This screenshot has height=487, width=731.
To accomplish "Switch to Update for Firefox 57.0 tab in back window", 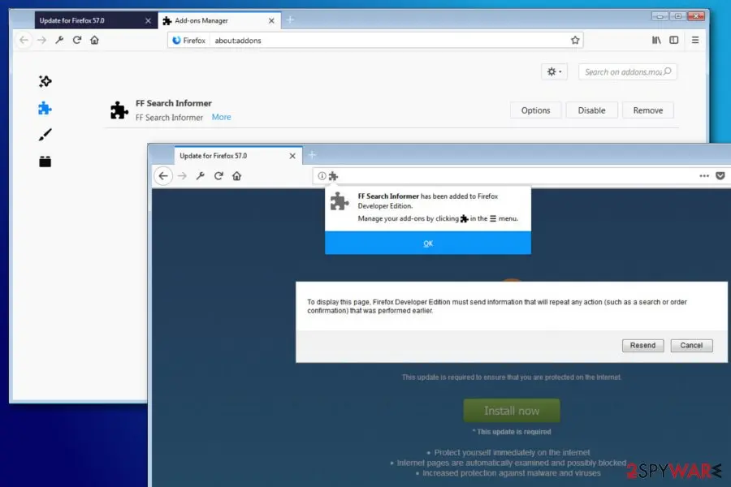I will tap(96, 20).
